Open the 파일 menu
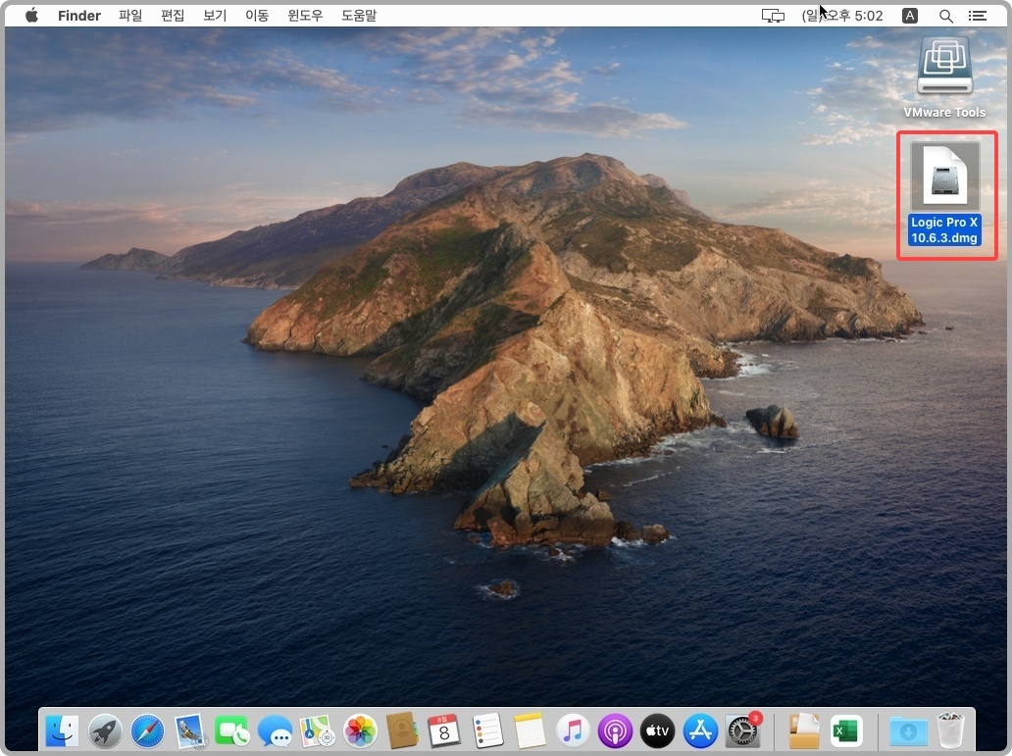The height and width of the screenshot is (756, 1012). [130, 16]
